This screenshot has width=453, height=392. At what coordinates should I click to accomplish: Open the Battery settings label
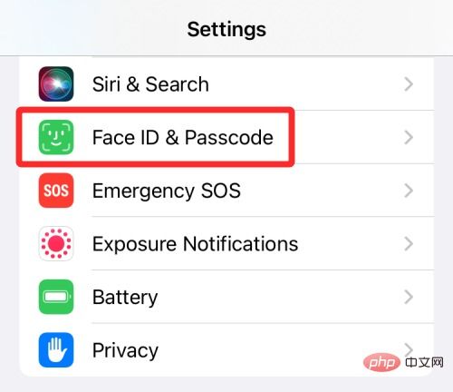click(x=125, y=298)
